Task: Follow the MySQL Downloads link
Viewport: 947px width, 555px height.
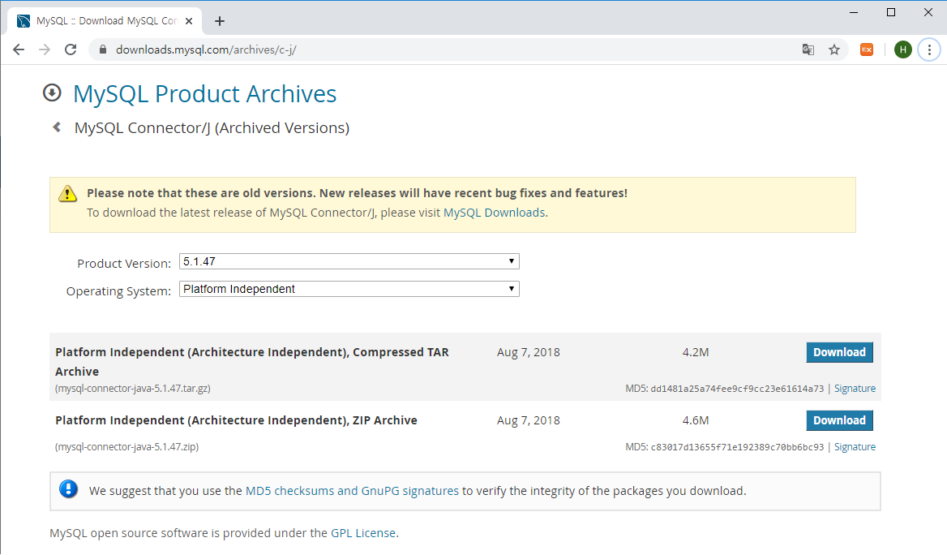Action: 494,213
